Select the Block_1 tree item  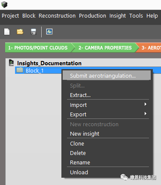34,70
